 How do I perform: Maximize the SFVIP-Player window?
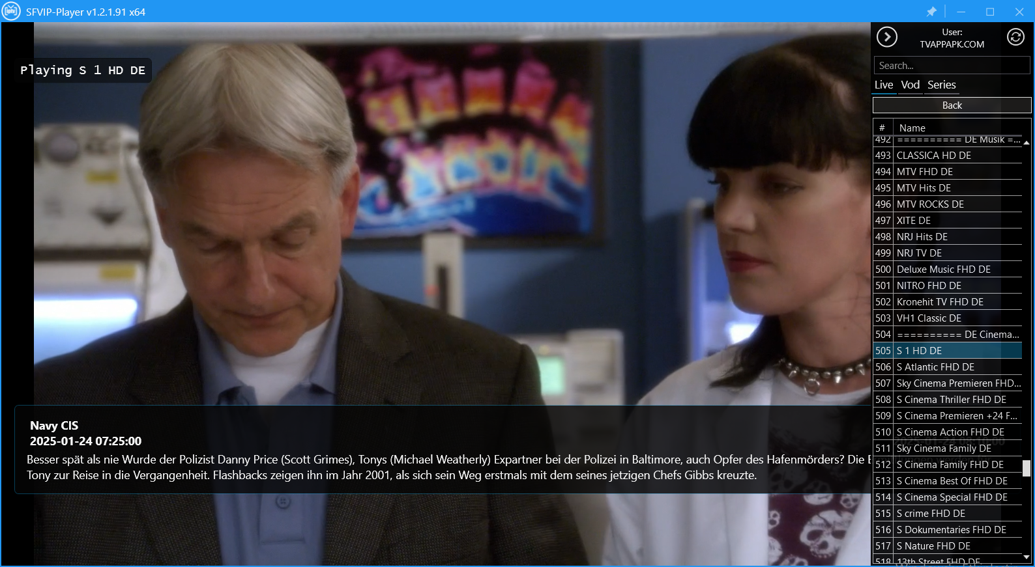coord(990,12)
